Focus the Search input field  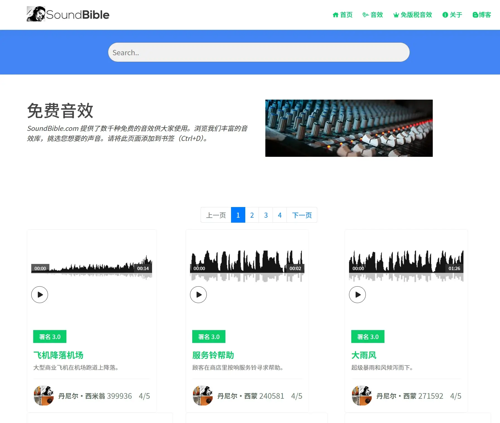[x=259, y=52]
